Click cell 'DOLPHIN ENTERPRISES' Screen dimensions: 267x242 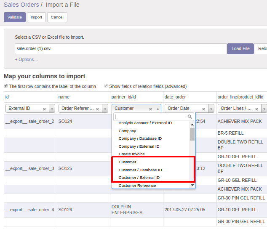136,210
